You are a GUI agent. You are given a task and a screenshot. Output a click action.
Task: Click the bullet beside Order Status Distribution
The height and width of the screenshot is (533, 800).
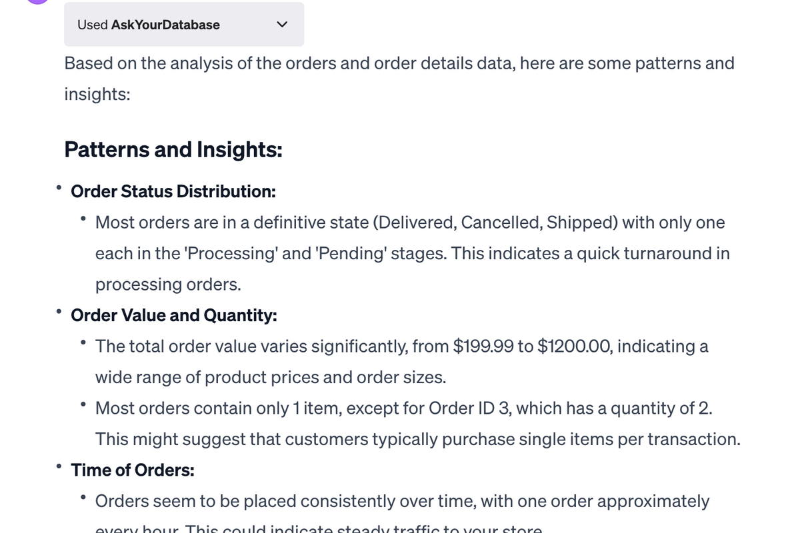[59, 187]
